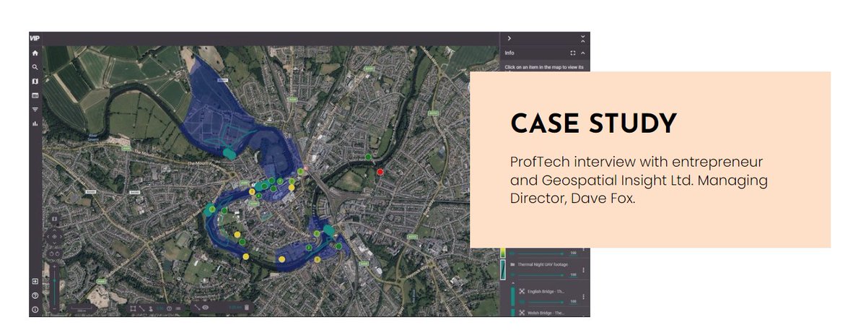Collapse the Info section chevron
This screenshot has width=866, height=335.
coord(582,53)
